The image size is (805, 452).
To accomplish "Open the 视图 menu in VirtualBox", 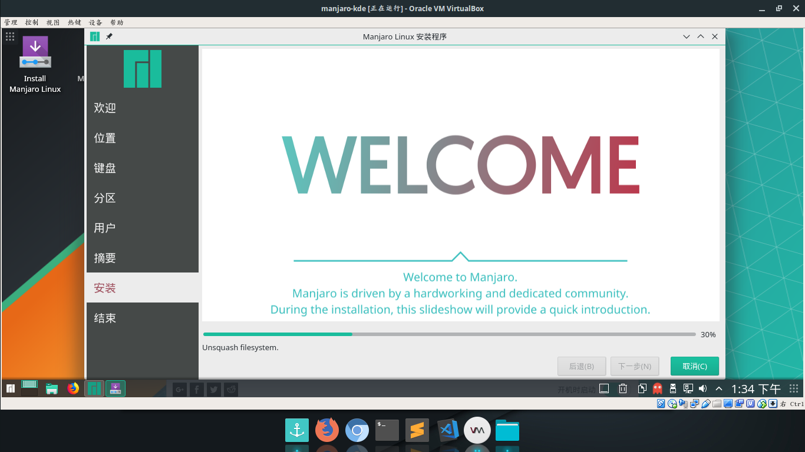I will (x=53, y=22).
